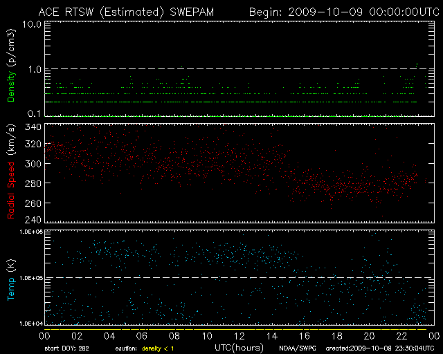
Task: Select the '22' hour tick label
Action: 401,336
